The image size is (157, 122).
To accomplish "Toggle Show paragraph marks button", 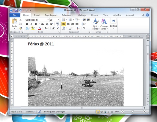I will (84, 28).
